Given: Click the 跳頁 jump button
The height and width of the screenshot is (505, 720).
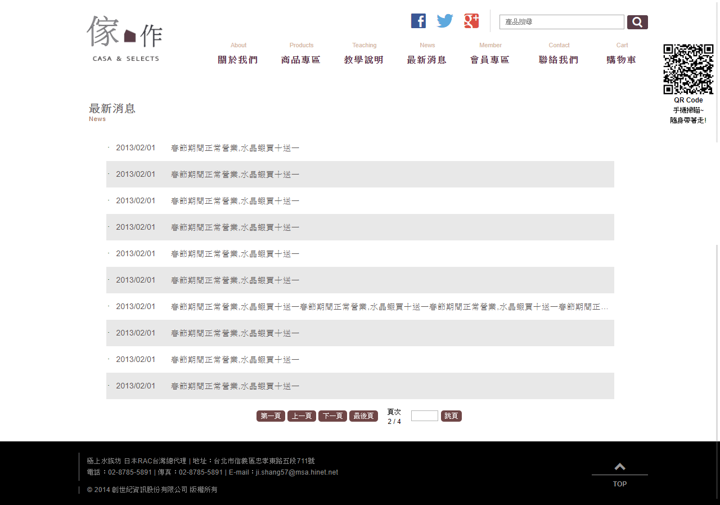Looking at the screenshot, I should point(451,416).
